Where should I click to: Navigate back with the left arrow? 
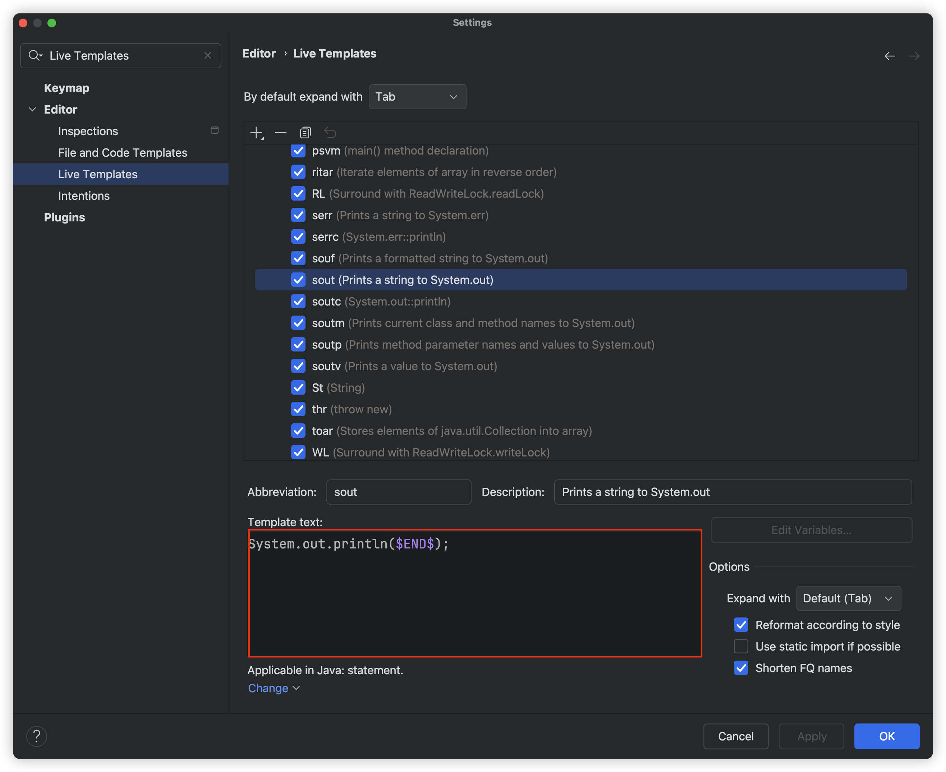point(890,56)
